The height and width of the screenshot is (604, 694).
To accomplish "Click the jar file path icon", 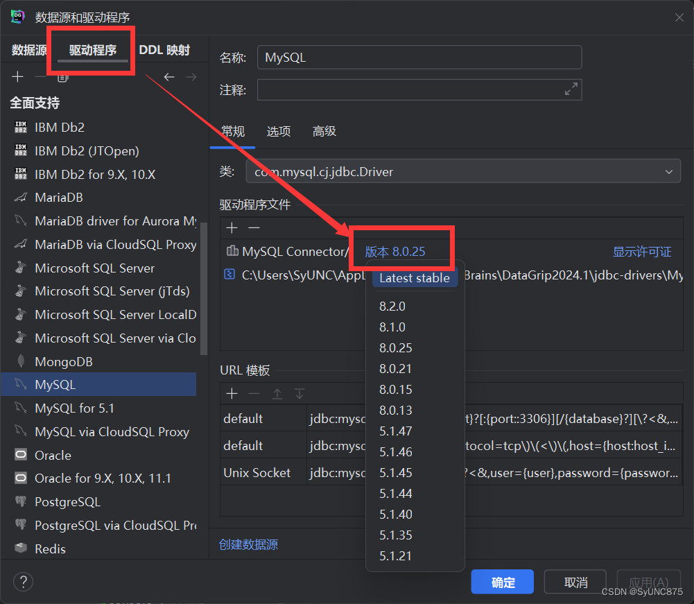I will 229,275.
